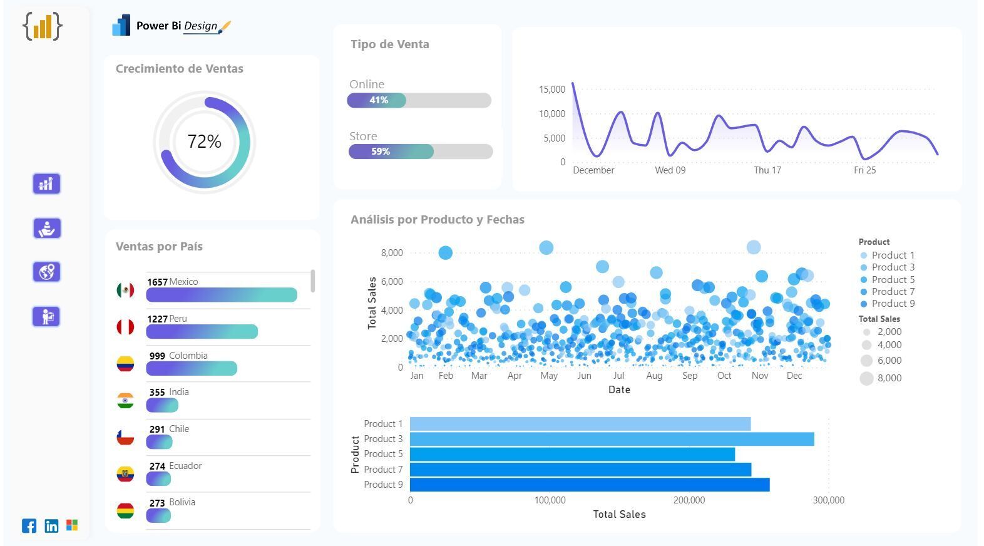Screen dimensions: 984x546
Task: Click the country list vertical scrollbar
Action: (x=312, y=281)
